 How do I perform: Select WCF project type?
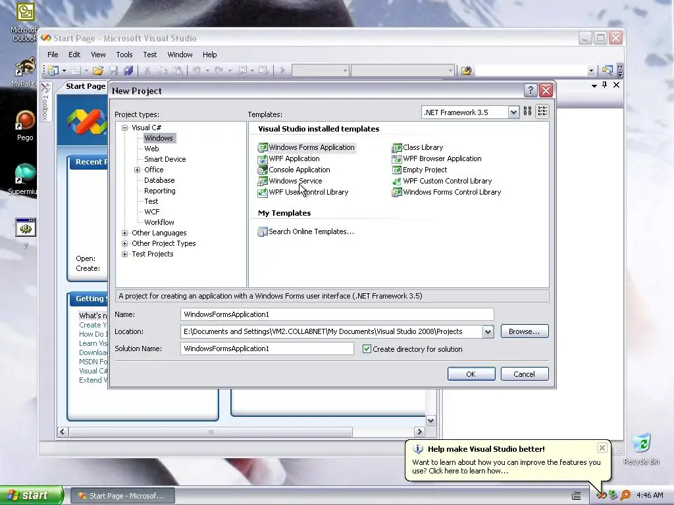(x=152, y=212)
